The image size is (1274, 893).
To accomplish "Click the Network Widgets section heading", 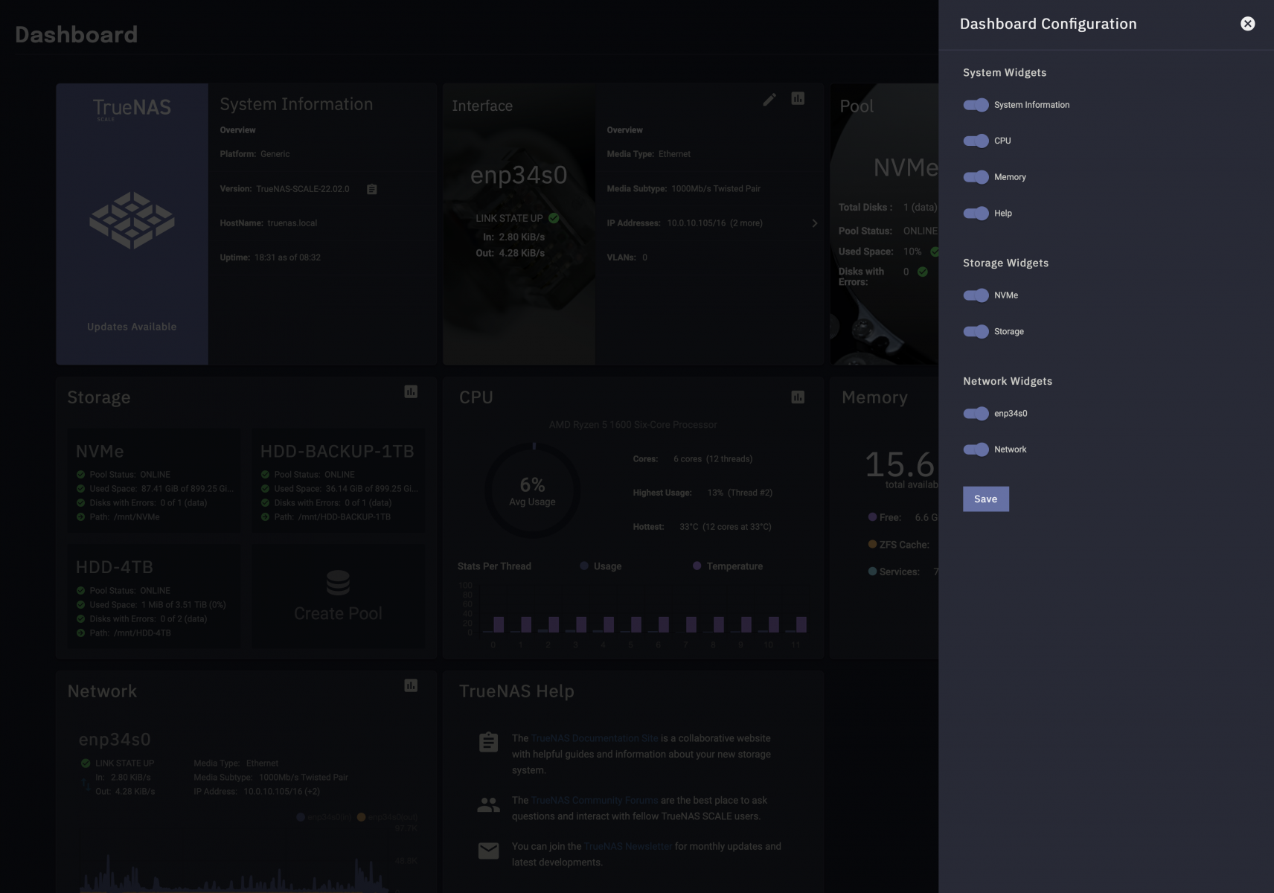I will click(x=1008, y=381).
